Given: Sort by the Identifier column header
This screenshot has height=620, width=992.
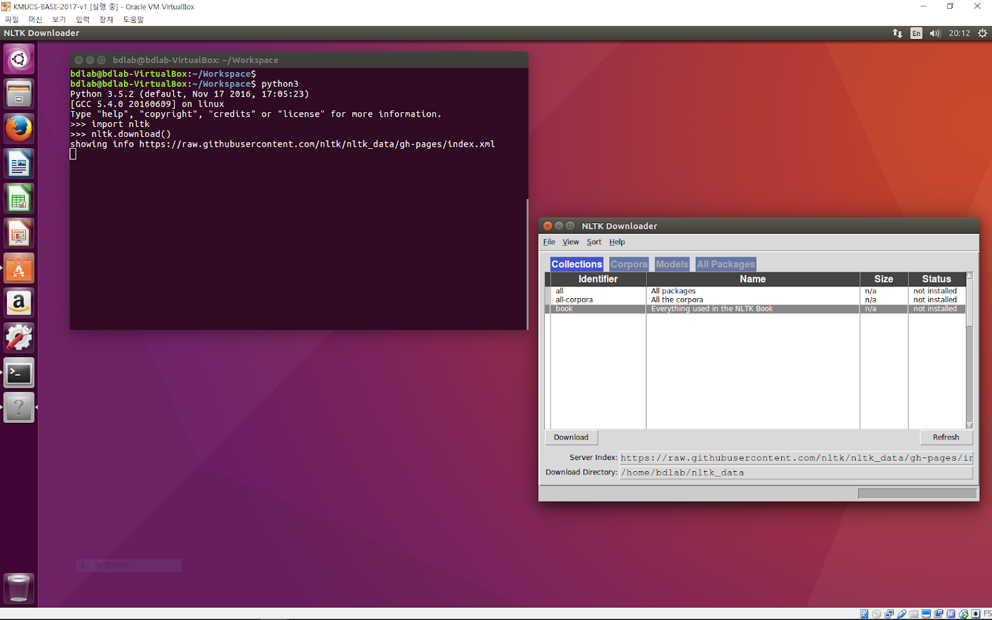Looking at the screenshot, I should click(x=598, y=279).
